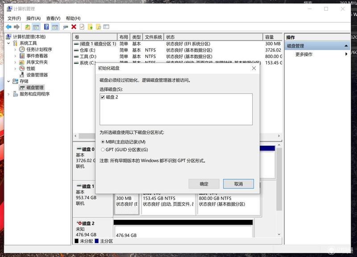Click the Up one level folder icon
Screen dimensions: 357x257
point(28,27)
